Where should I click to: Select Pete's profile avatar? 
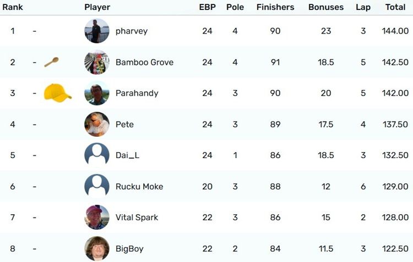(x=97, y=124)
